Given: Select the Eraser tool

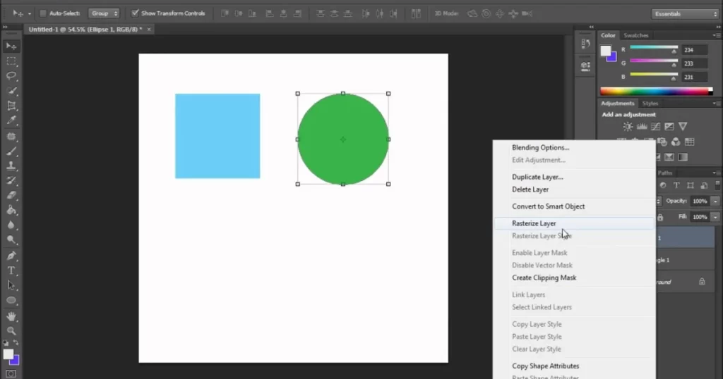Looking at the screenshot, I should pos(11,195).
